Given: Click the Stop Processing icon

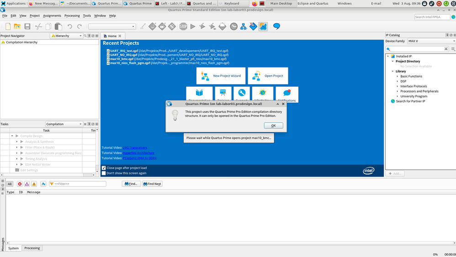Looking at the screenshot, I should (183, 26).
